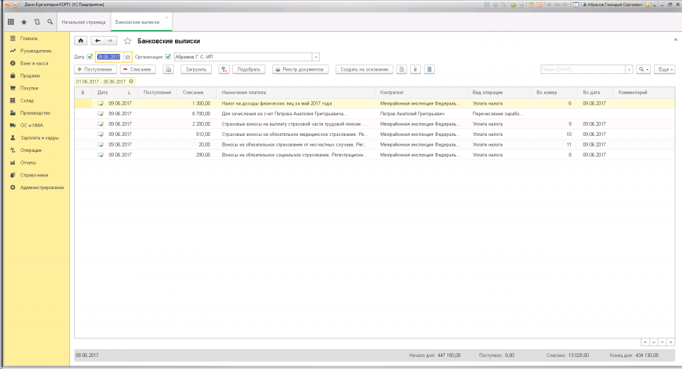
Task: Open attached files paperclip icon
Action: tap(416, 69)
